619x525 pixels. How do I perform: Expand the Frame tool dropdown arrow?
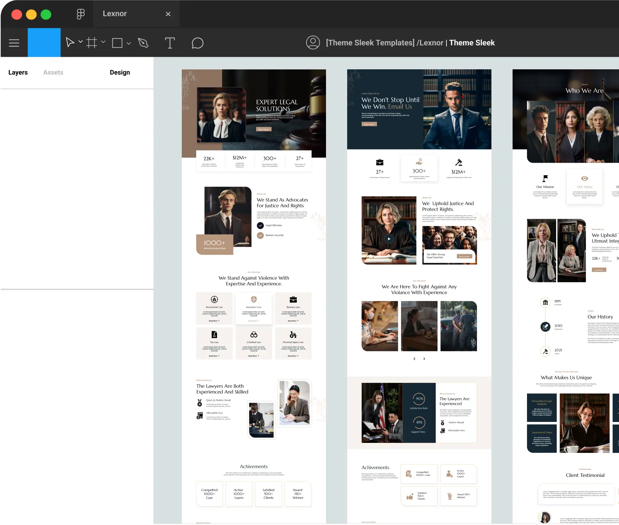pos(103,42)
